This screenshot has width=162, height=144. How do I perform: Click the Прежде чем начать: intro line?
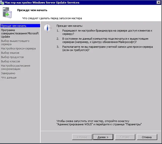(70, 26)
